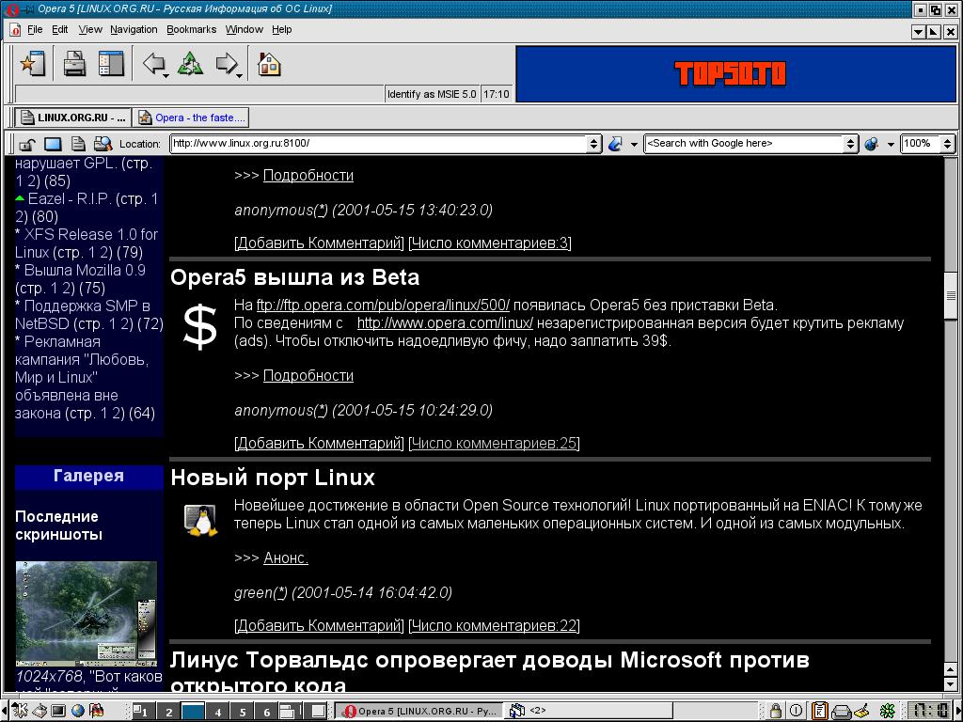This screenshot has width=963, height=722.
Task: Click the Hotlist bookmarks star icon
Action: click(33, 65)
